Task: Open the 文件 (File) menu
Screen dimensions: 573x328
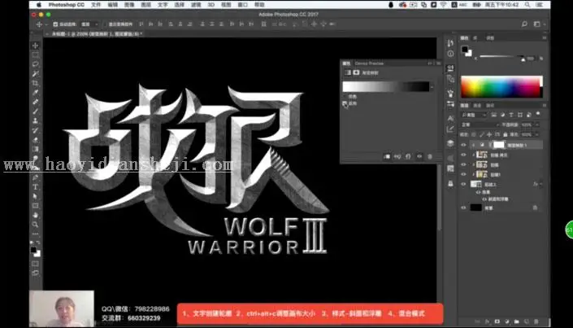Action: (x=96, y=5)
